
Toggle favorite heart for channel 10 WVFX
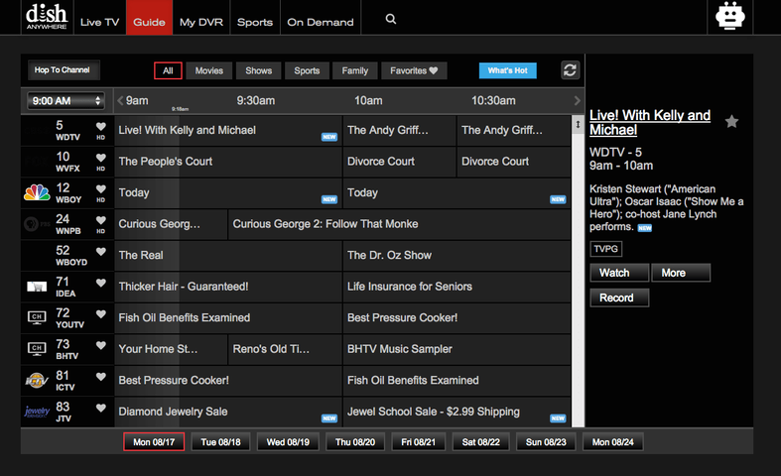coord(100,158)
